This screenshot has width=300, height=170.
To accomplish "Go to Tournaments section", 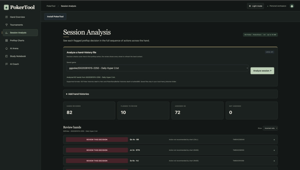I will [20, 25].
